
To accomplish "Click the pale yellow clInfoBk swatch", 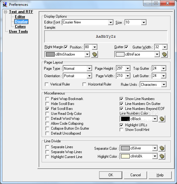I will [125, 156].
